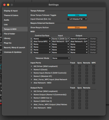The image size is (109, 120).
Task: Close the Settings window with red button
Action: (x=5, y=5)
